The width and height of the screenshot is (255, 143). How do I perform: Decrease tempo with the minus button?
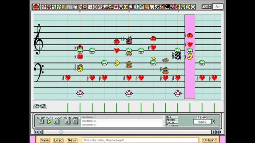coord(214,123)
